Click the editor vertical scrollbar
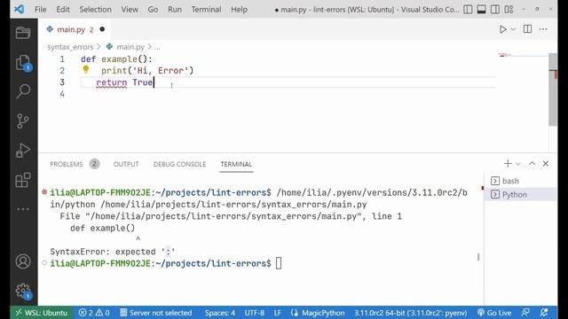 click(553, 89)
